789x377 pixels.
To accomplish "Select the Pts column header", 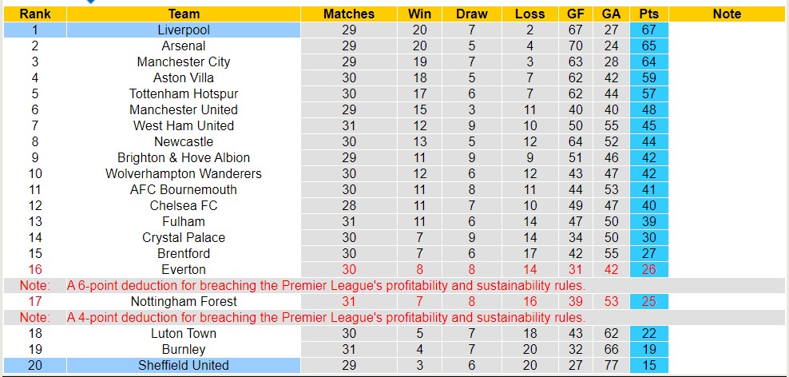I will [x=648, y=14].
